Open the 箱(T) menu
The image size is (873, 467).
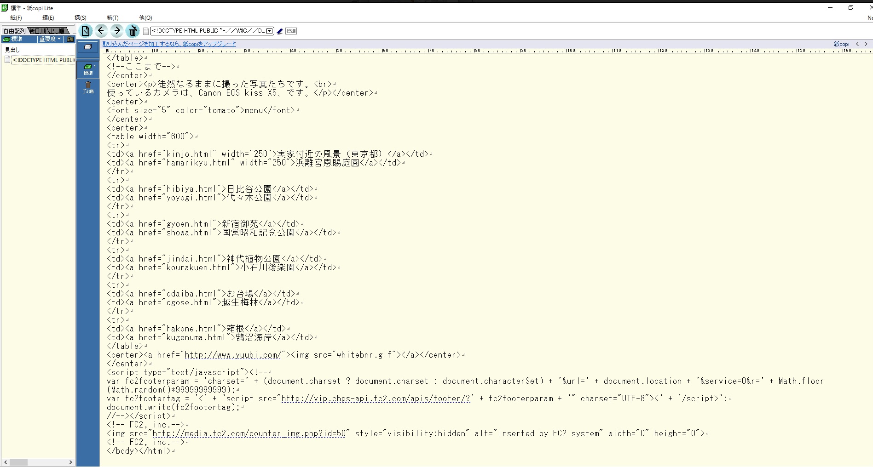pyautogui.click(x=113, y=18)
